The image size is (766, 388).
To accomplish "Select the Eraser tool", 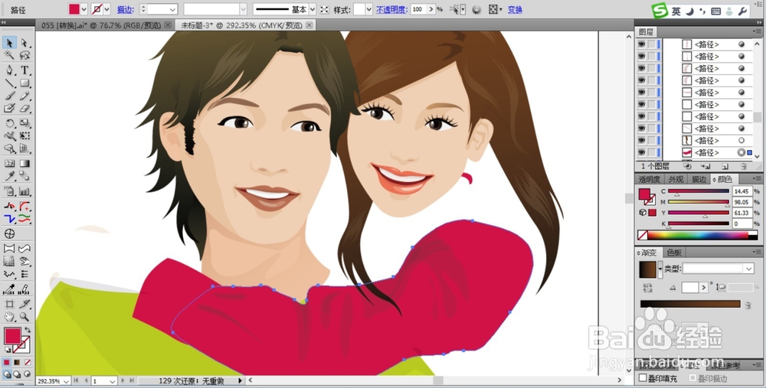I will [x=25, y=109].
